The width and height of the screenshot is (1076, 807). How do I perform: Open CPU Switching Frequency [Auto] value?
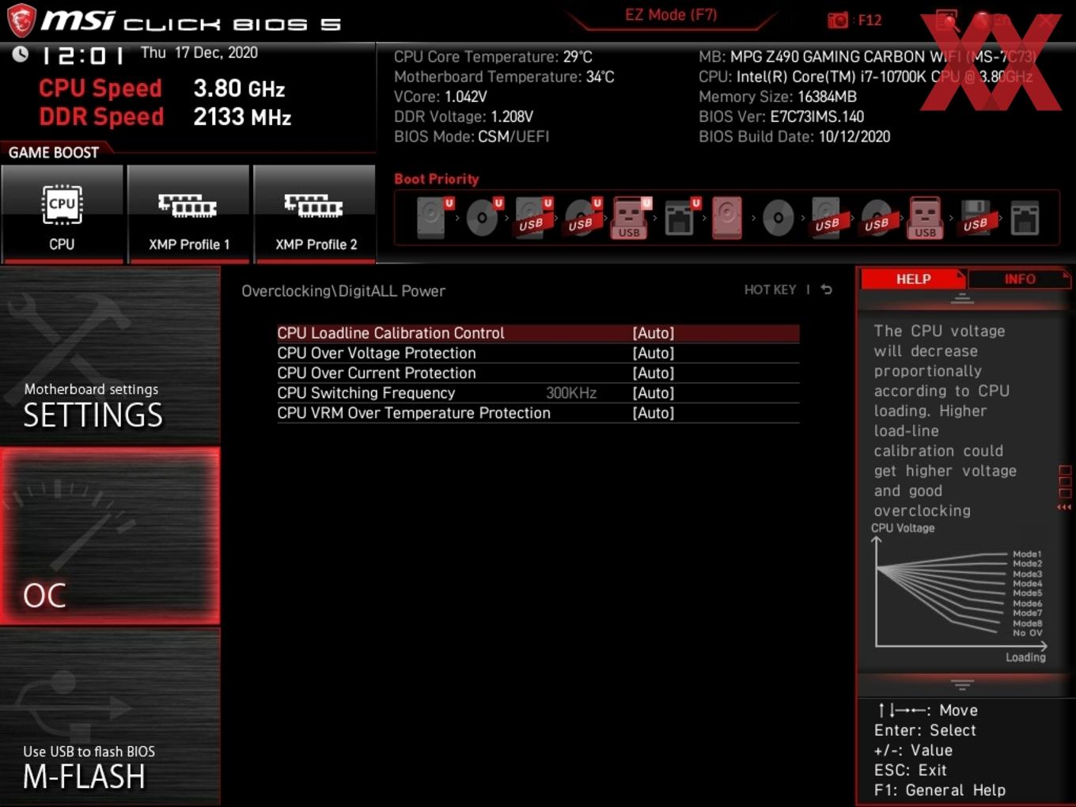pos(654,392)
